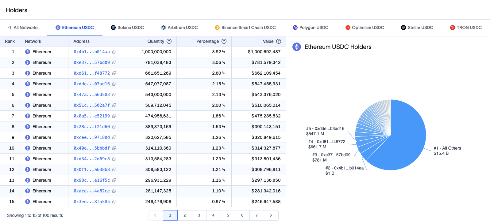Image resolution: width=490 pixels, height=223 pixels.
Task: Select current page 1 button
Action: pos(170,215)
